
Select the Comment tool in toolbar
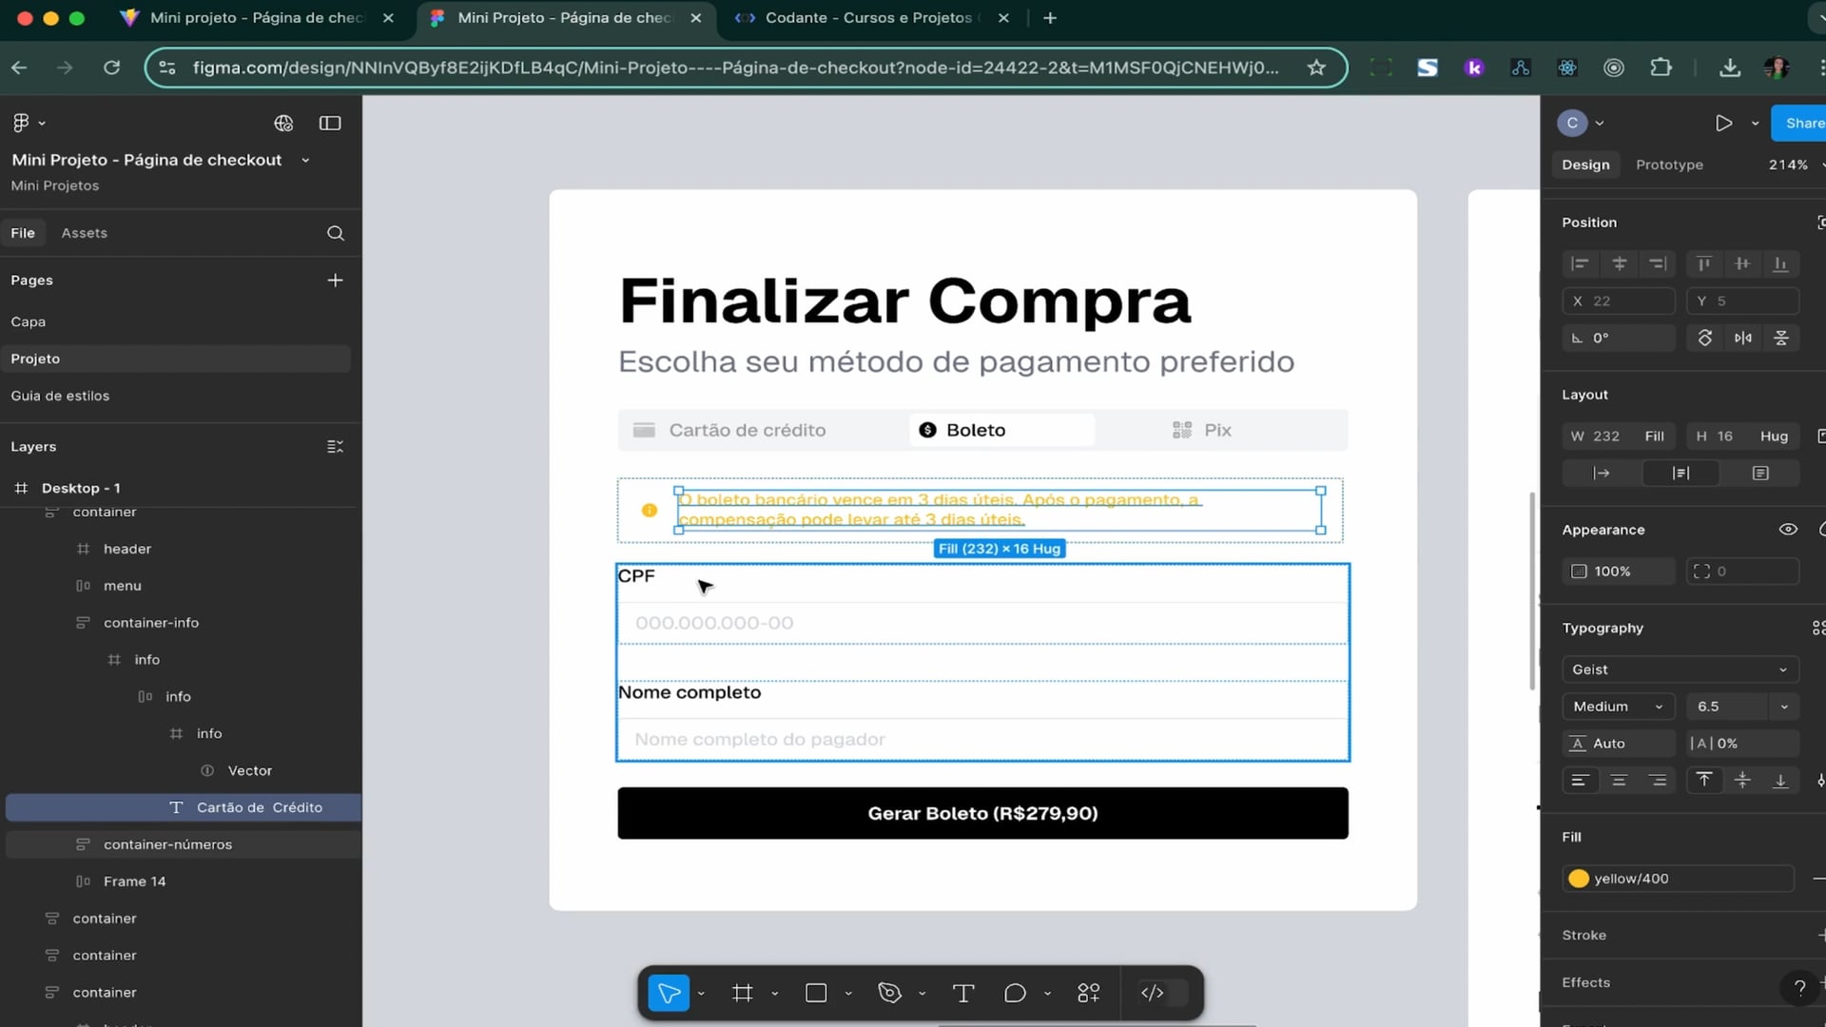1015,994
